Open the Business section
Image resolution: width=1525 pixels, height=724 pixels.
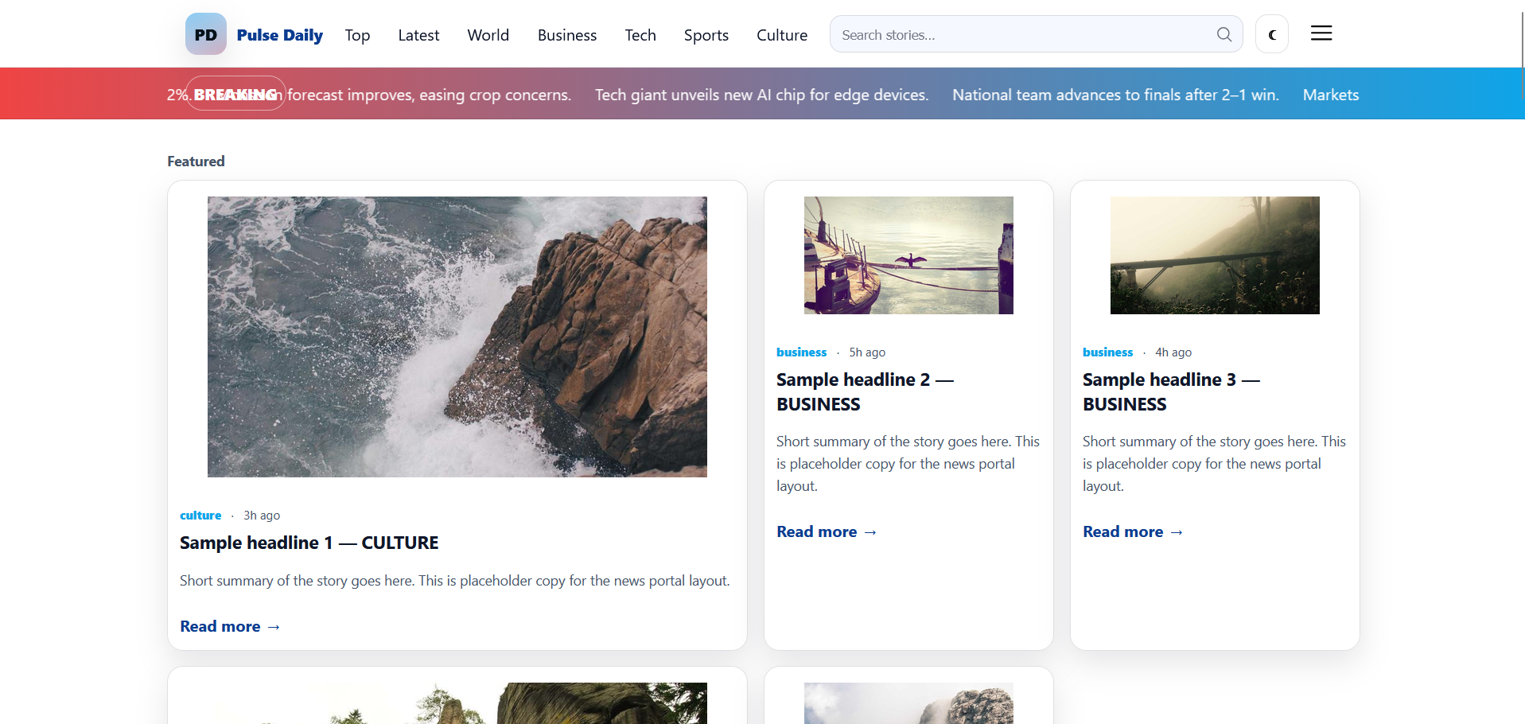566,35
